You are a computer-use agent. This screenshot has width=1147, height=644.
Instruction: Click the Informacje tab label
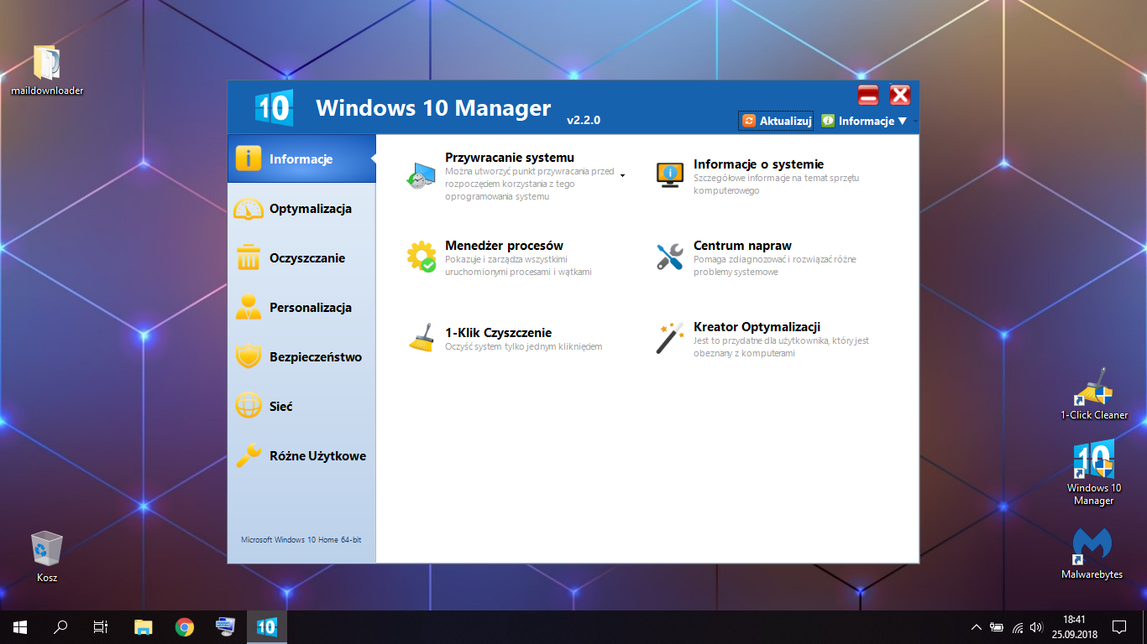coord(301,158)
